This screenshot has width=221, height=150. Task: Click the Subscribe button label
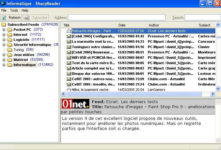click(40, 18)
